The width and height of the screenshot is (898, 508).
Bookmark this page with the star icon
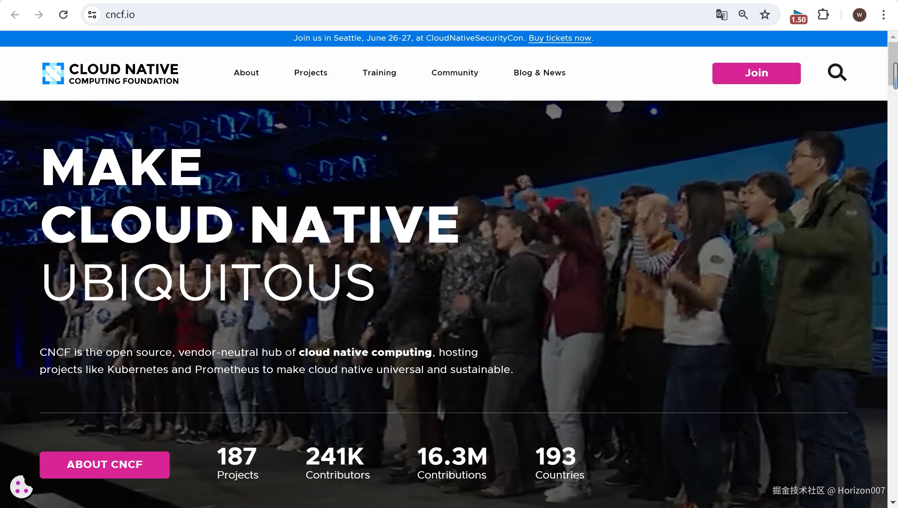(765, 15)
